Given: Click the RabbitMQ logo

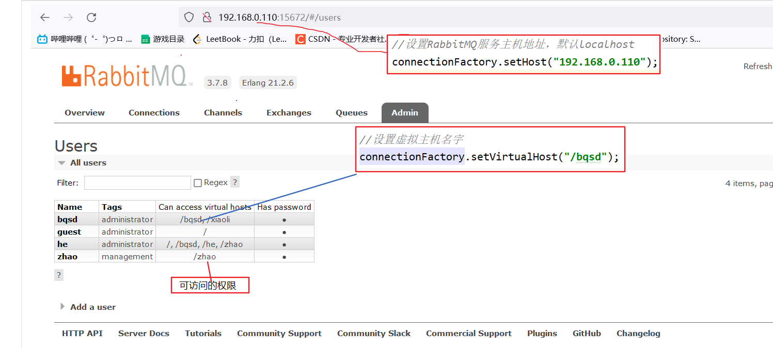Looking at the screenshot, I should [x=127, y=76].
